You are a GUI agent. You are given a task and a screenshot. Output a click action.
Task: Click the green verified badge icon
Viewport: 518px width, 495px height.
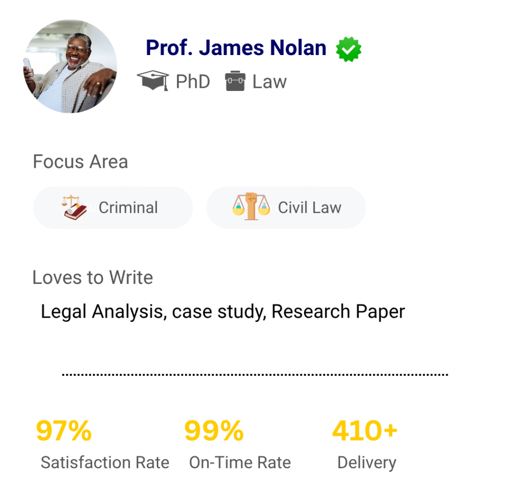pos(349,49)
